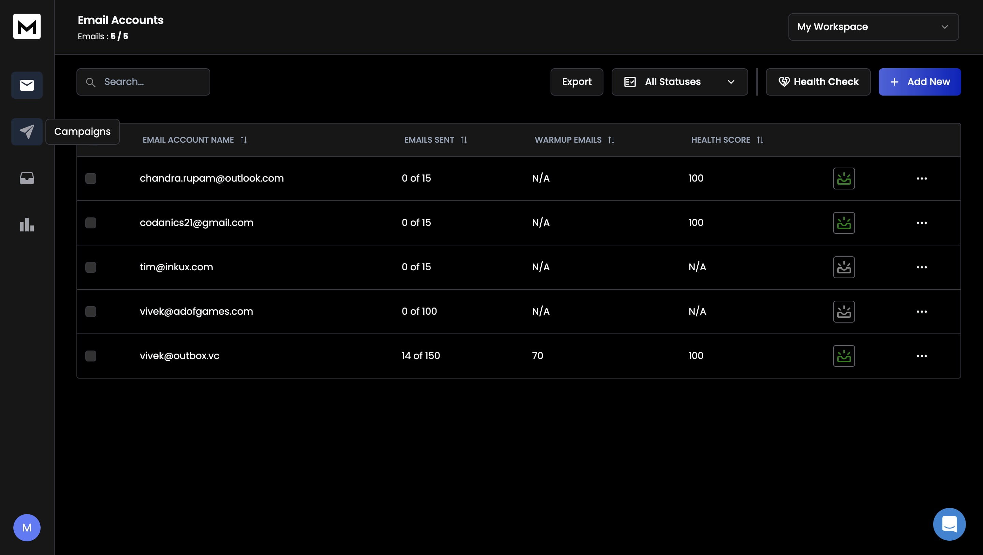Click the Export button
The width and height of the screenshot is (983, 555).
click(x=576, y=82)
